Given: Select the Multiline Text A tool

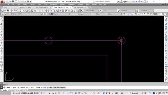Looking at the screenshot, I should click(2, 68).
